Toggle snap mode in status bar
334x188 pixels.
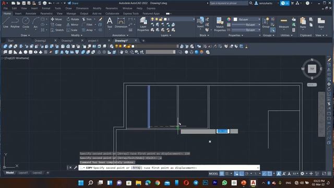coord(227,173)
